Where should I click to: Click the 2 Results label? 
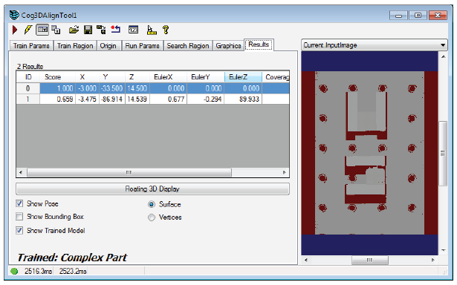tap(30, 66)
